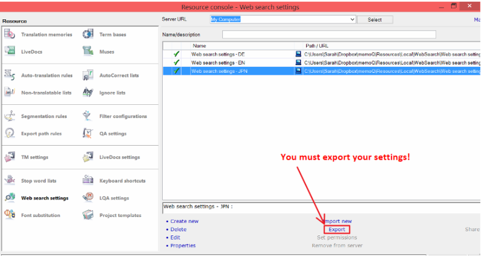Select the AutoCorrect lists icon

tap(88, 75)
